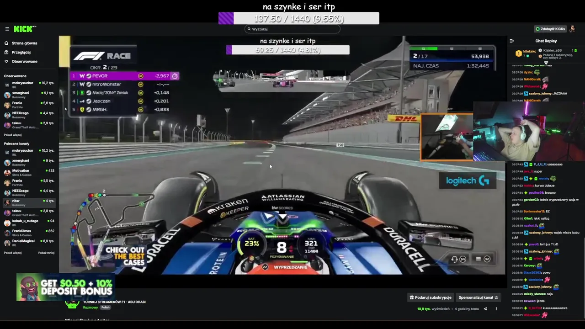Collapse the Chat Replay panel with arrow icon
This screenshot has height=329, width=585.
(511, 41)
